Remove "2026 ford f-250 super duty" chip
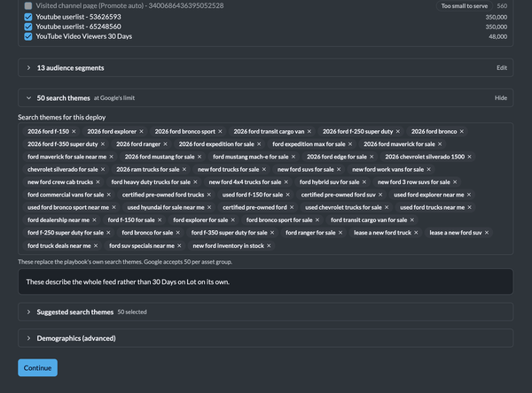 pyautogui.click(x=397, y=132)
